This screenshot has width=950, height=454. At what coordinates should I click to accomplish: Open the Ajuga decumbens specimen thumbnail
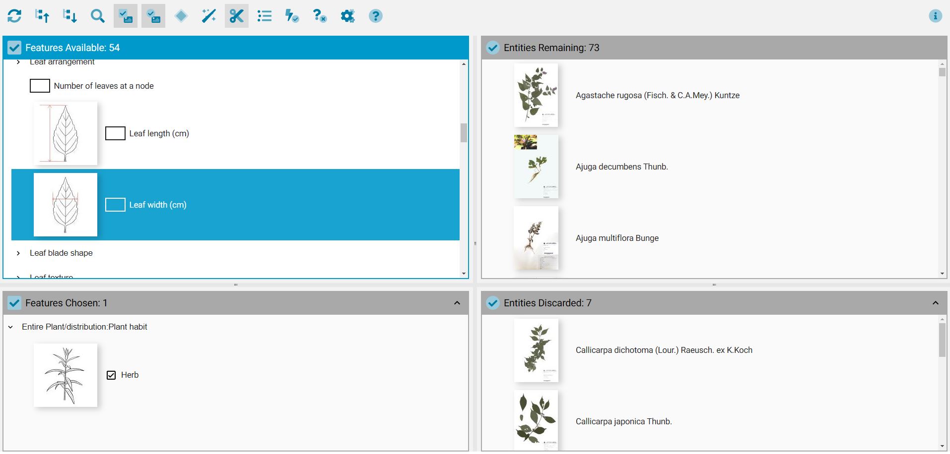[x=536, y=167]
